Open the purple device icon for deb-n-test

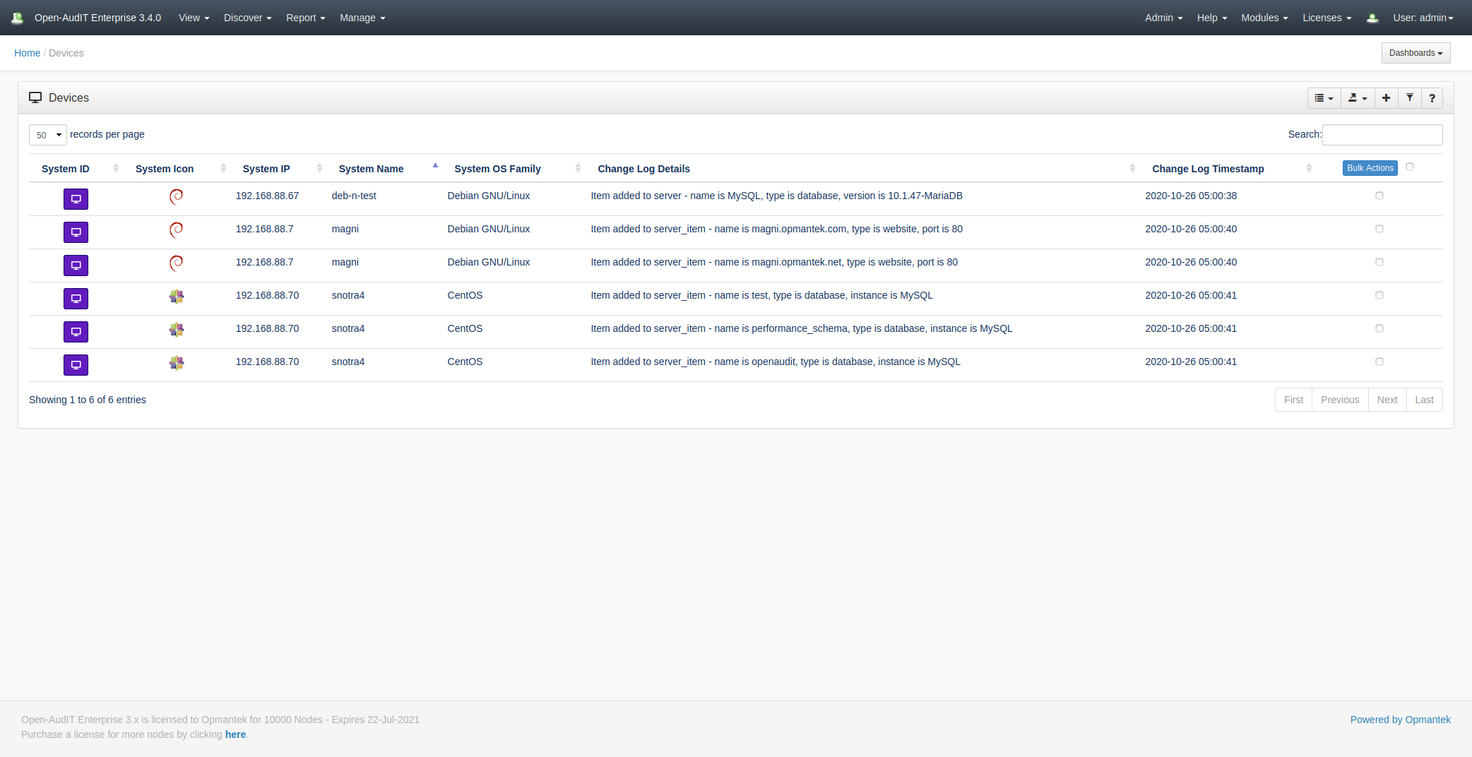76,199
